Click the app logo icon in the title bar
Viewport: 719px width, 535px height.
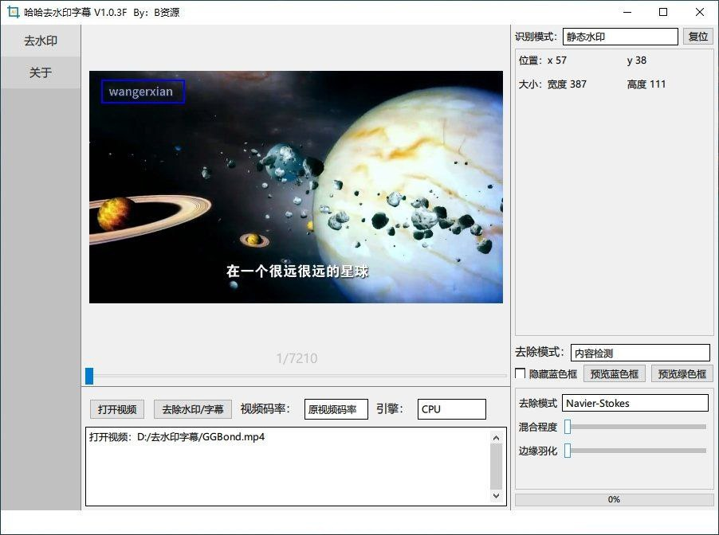11,12
